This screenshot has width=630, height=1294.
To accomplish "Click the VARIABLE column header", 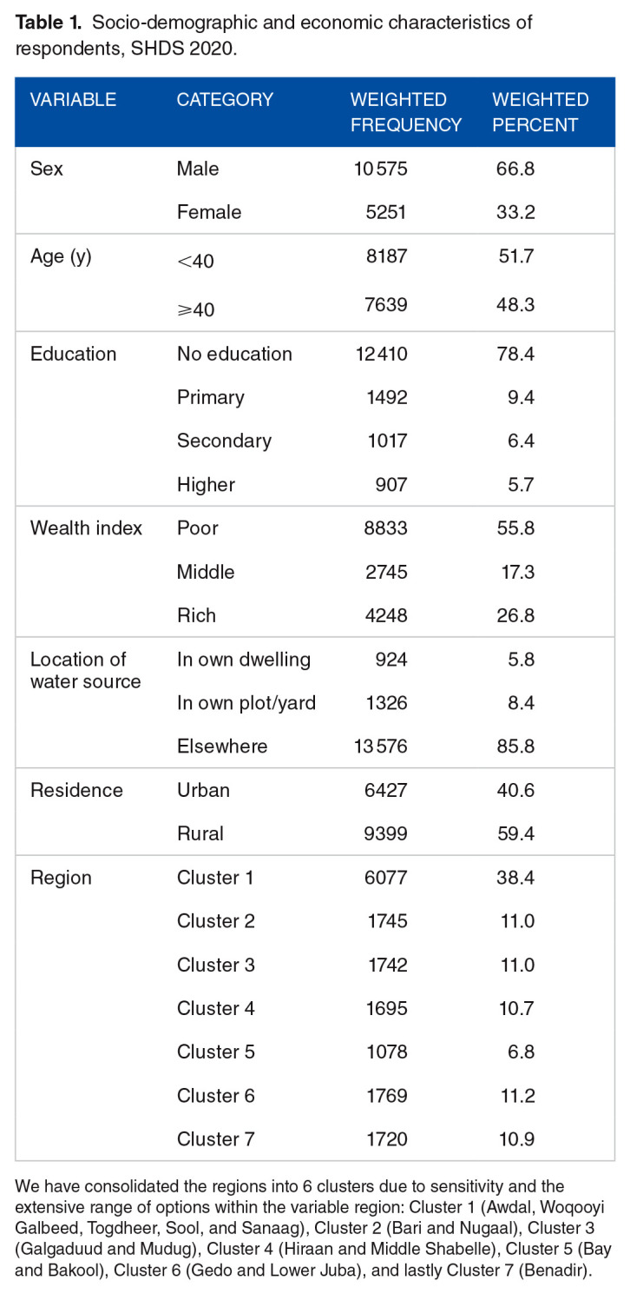I will [73, 100].
